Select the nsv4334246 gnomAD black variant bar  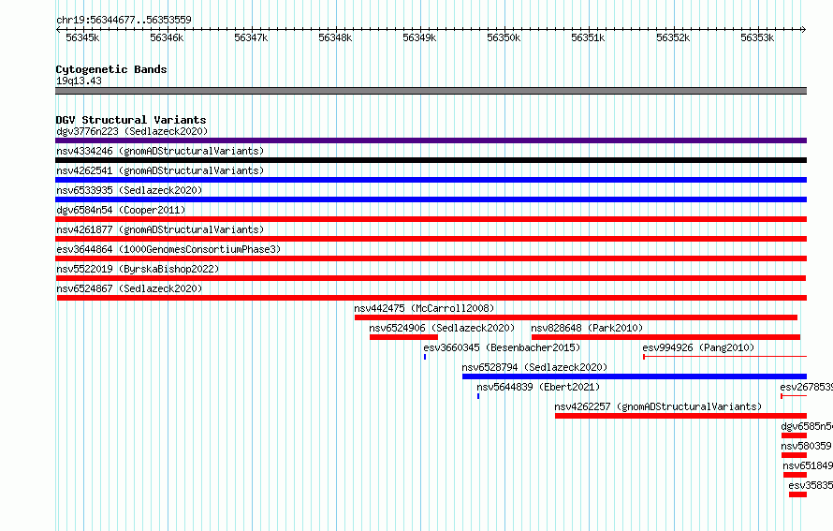click(x=431, y=160)
